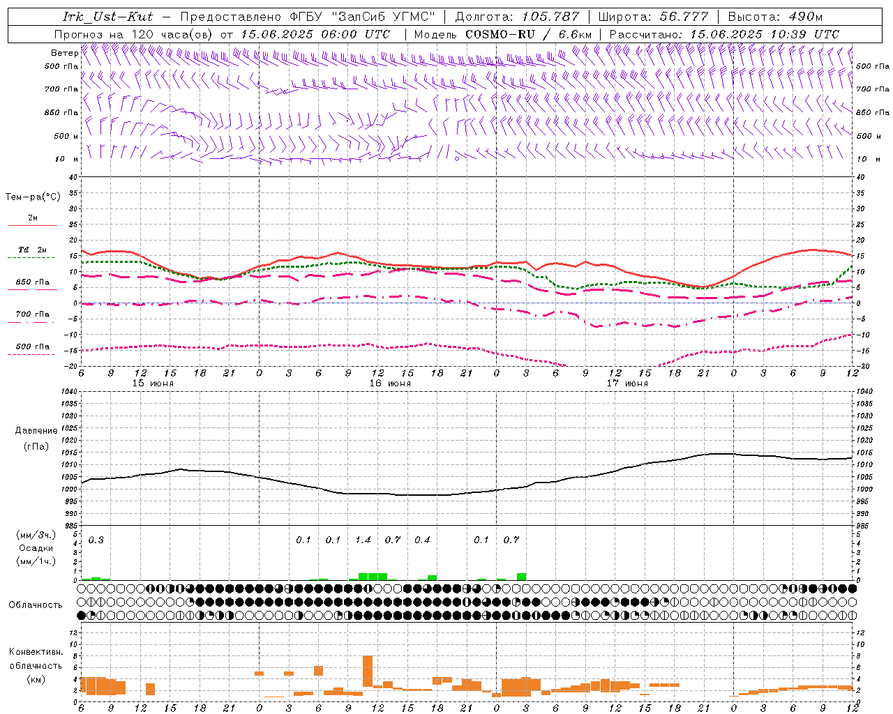Select the 1.4 precipitation total value

coord(363,540)
